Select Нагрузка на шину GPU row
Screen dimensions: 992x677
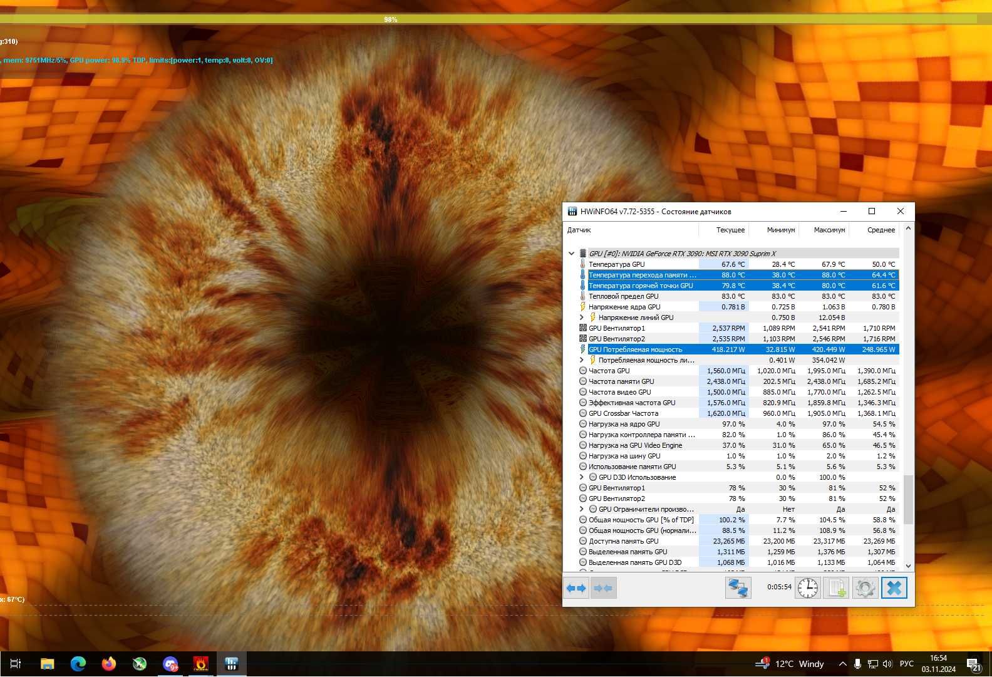(738, 456)
